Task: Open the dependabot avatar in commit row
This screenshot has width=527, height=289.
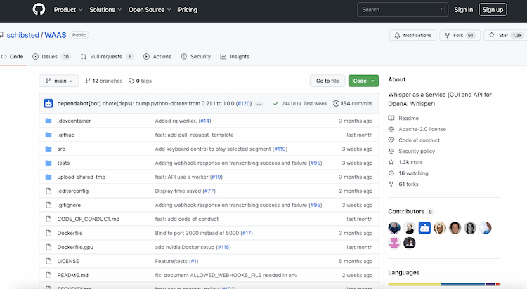Action: coord(48,103)
